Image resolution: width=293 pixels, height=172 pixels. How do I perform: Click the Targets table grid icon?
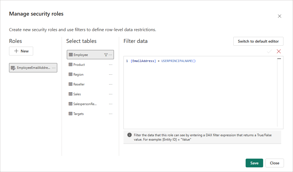coord(70,114)
